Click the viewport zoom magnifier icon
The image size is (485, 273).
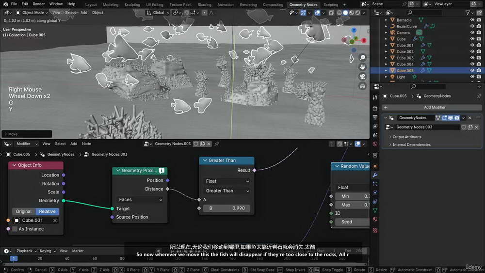[362, 58]
